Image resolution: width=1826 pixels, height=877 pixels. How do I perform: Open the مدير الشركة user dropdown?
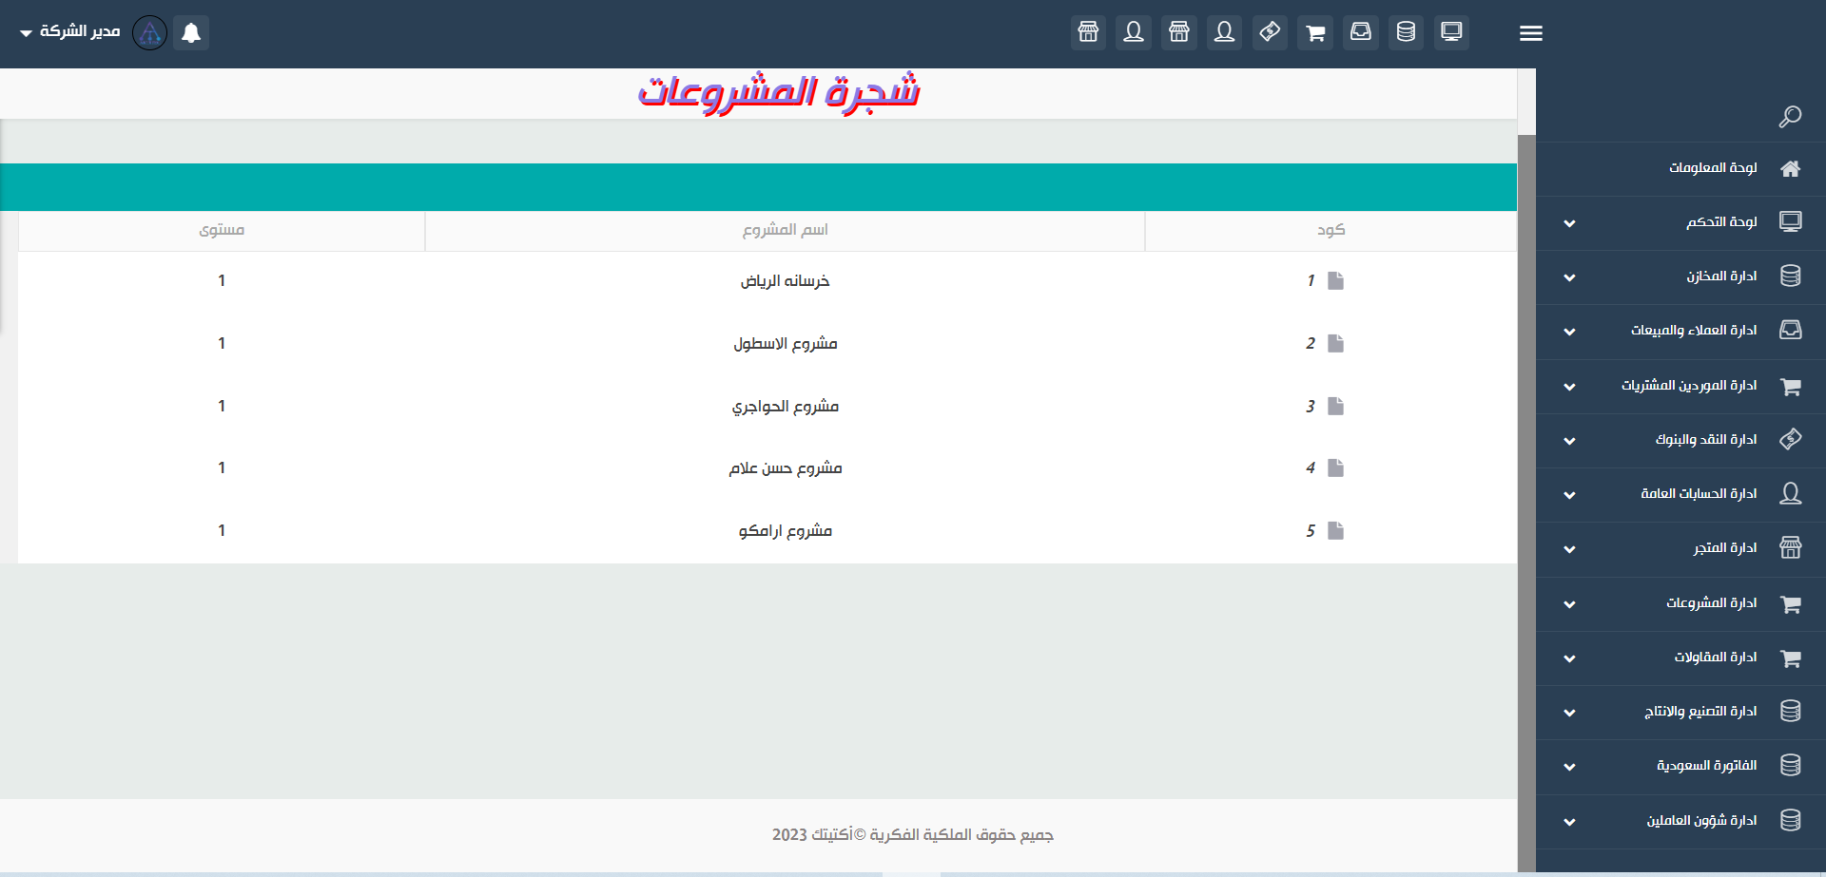(x=70, y=32)
